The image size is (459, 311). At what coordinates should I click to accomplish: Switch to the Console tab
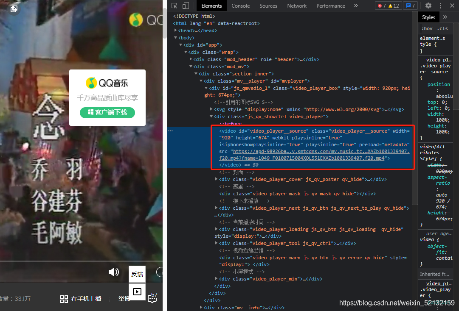(x=241, y=6)
